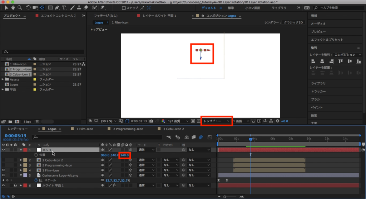Select the Zoom magnifier tool
Image resolution: width=366 pixels, height=199 pixels.
[x=20, y=7]
